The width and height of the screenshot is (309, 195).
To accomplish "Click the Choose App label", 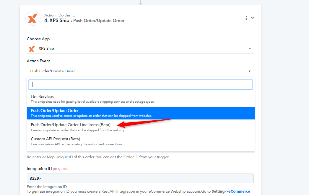I will (38, 39).
